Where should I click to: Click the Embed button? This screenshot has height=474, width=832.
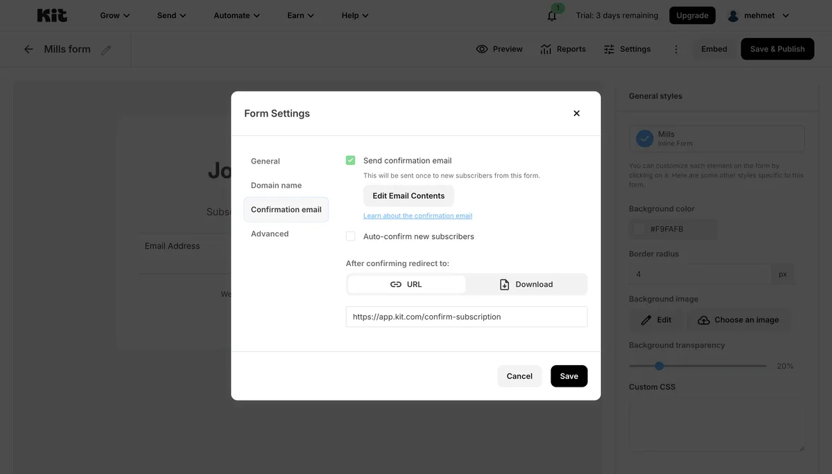714,49
